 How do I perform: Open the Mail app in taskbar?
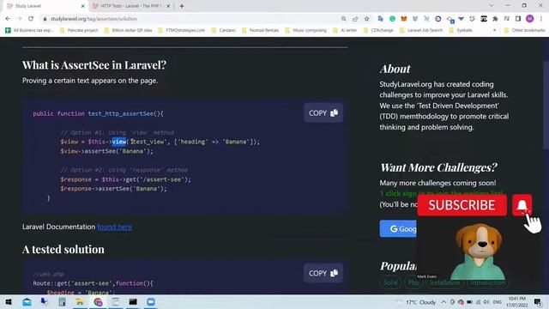tap(27, 301)
